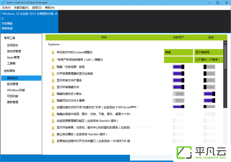
Task: Click 控制面板 sidebar heading
Action: pos(10,71)
